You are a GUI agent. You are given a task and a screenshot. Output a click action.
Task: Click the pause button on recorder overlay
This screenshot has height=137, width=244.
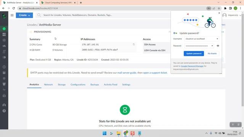pos(233,124)
